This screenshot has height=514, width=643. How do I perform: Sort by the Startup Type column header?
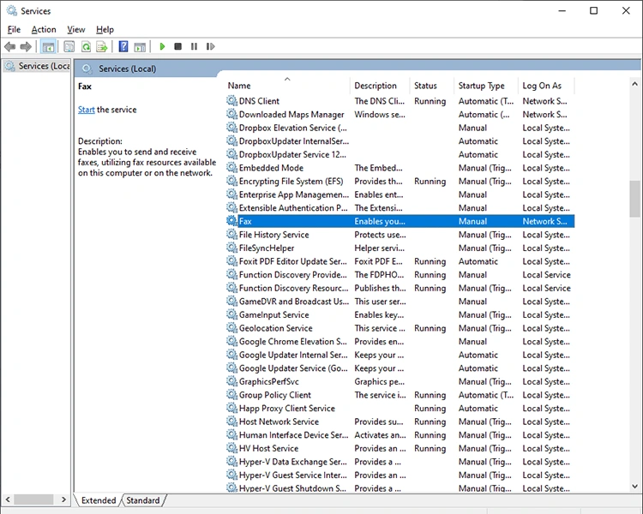point(486,86)
